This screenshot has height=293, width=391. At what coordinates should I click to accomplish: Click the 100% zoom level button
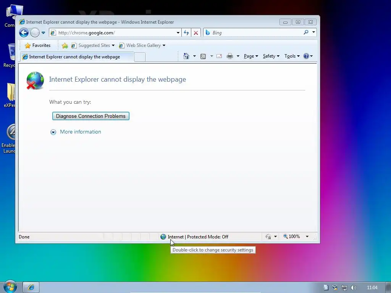point(291,236)
